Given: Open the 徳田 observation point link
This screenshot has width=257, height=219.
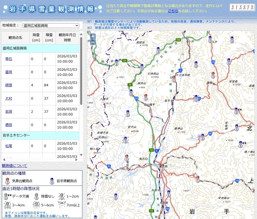Looking at the screenshot, I should point(9,125).
